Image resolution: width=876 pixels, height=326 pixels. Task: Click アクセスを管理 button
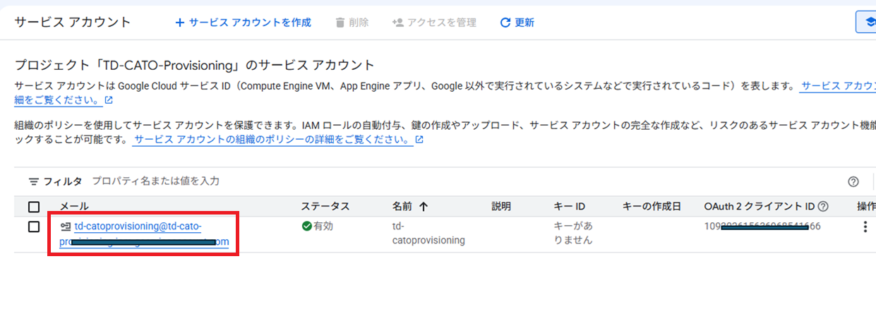[434, 23]
